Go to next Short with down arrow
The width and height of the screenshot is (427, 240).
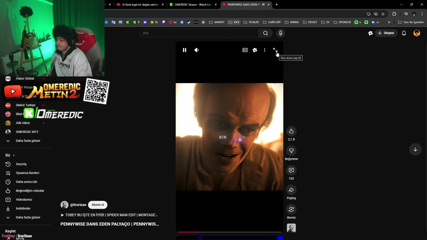(x=415, y=149)
